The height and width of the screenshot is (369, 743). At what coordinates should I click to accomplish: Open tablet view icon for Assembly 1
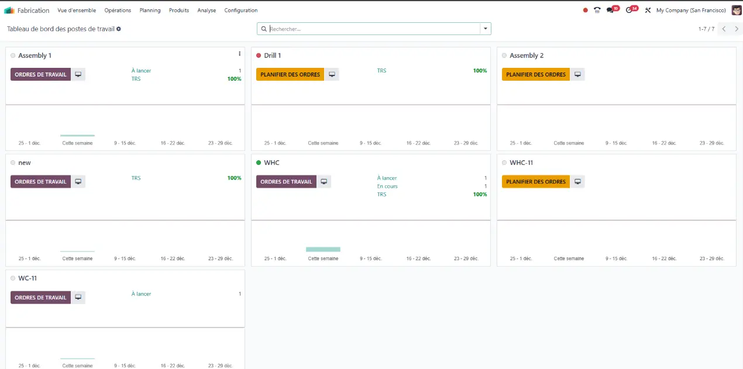pyautogui.click(x=78, y=74)
